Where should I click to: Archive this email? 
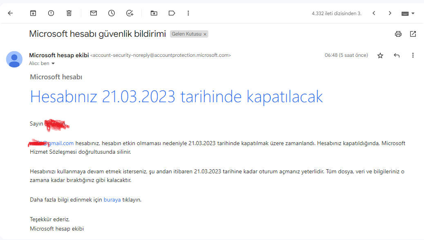(x=33, y=13)
